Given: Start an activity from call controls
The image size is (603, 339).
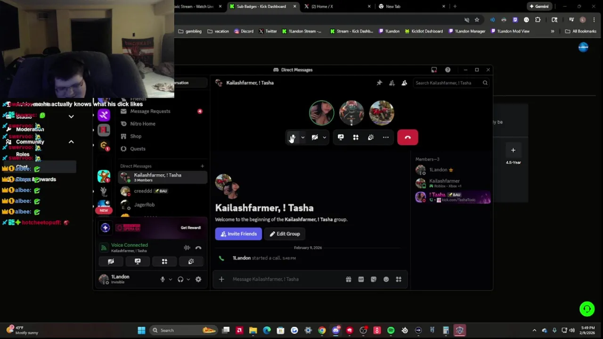Looking at the screenshot, I should tap(356, 137).
